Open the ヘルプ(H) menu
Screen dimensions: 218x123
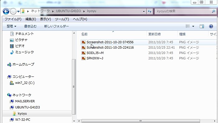pyautogui.click(x=80, y=19)
